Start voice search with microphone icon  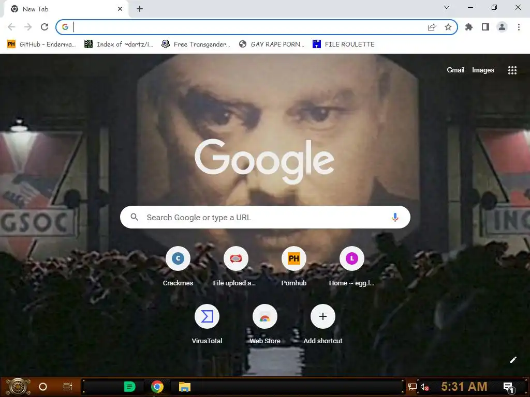(x=395, y=217)
